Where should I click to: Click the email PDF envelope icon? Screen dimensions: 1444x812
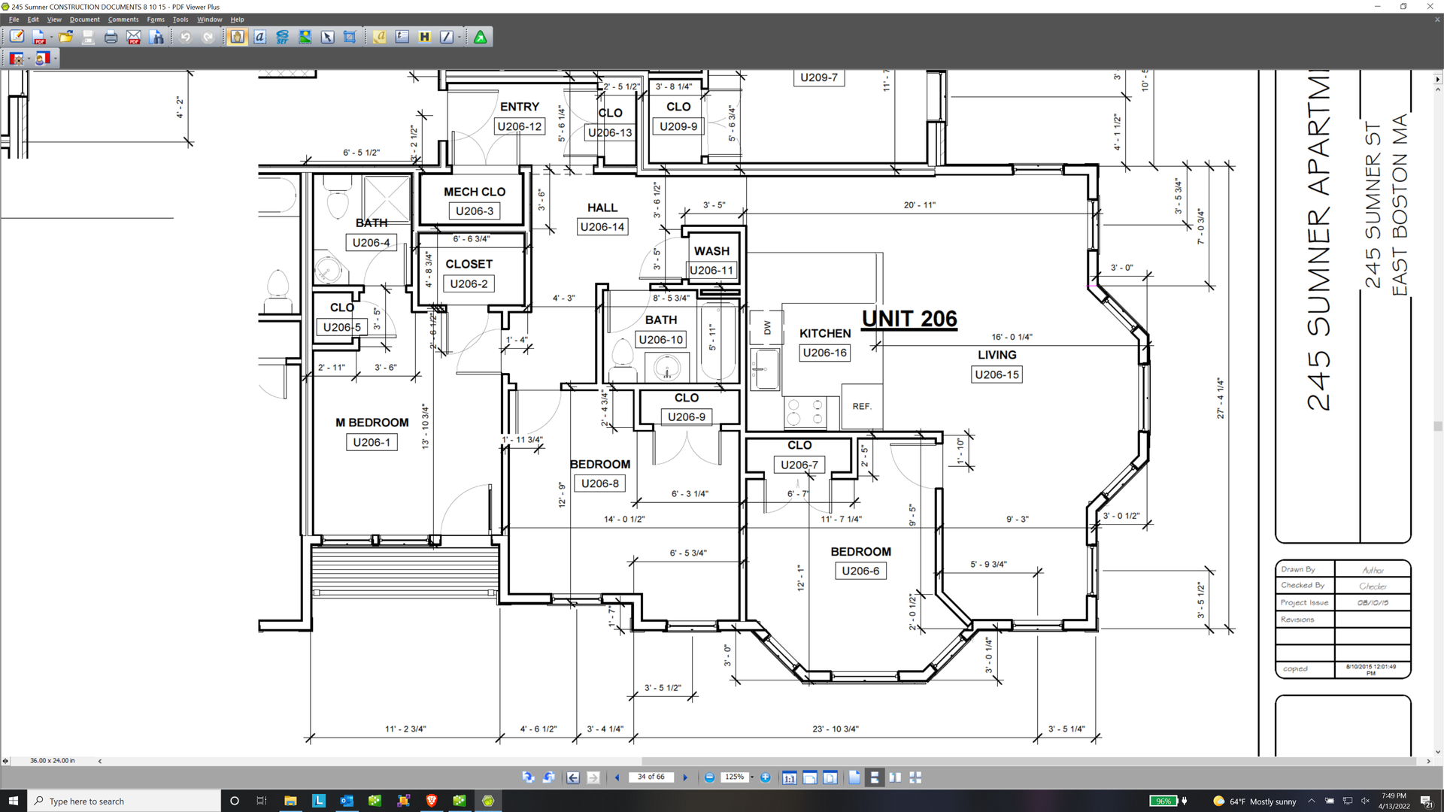coord(134,37)
